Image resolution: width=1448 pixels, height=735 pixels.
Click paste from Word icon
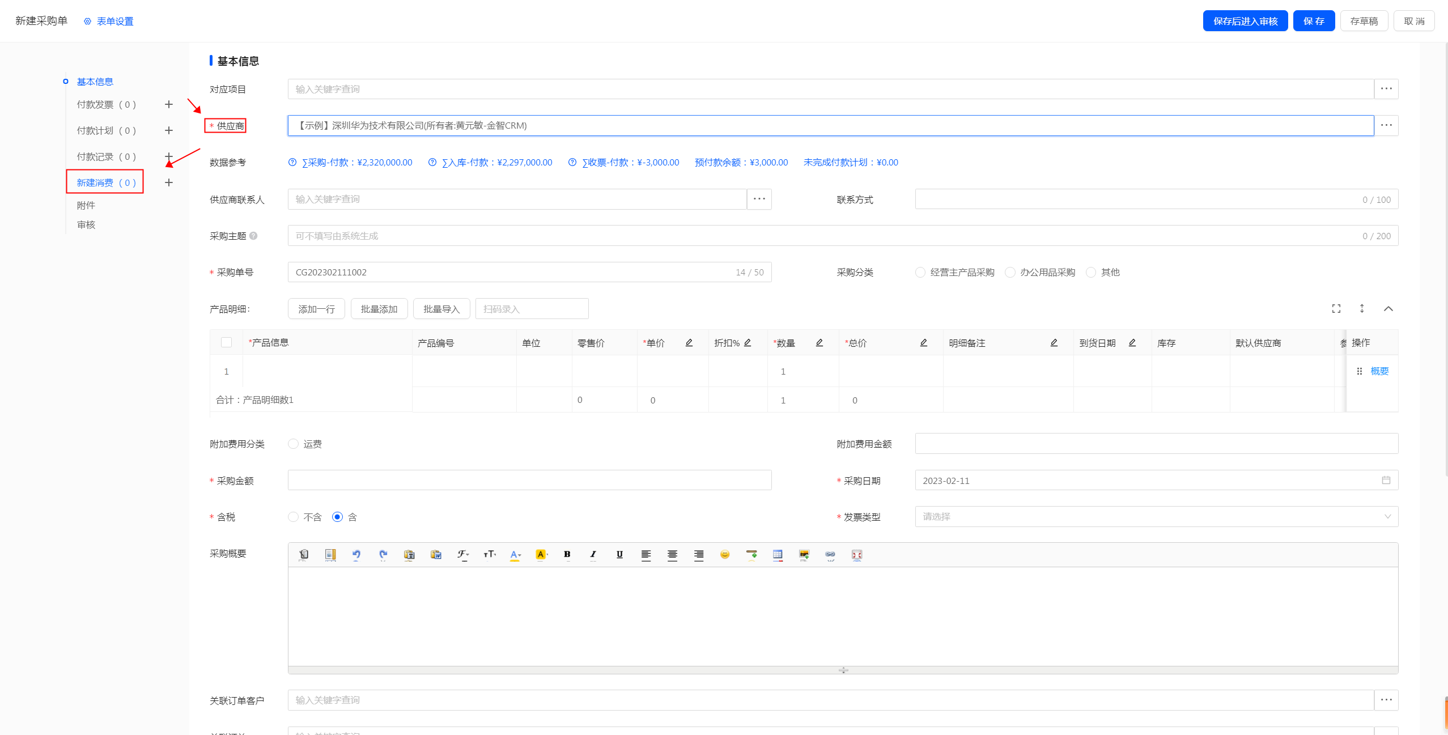click(x=436, y=555)
